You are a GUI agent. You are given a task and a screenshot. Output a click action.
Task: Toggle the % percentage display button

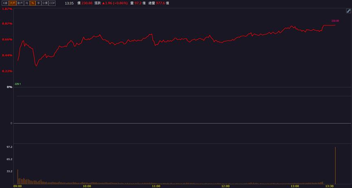pyautogui.click(x=33, y=3)
